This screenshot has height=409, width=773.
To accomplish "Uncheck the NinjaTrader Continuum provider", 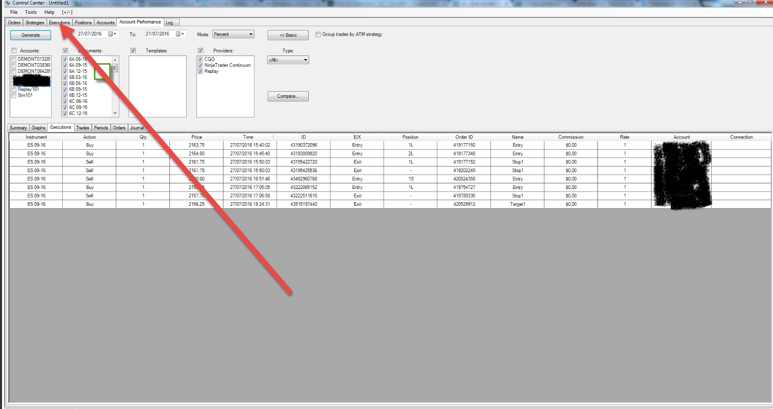I will pos(201,65).
